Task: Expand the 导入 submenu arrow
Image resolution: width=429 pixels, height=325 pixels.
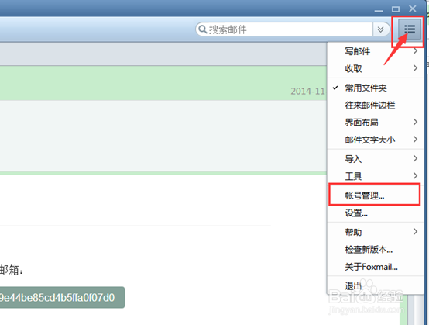Action: (415, 158)
